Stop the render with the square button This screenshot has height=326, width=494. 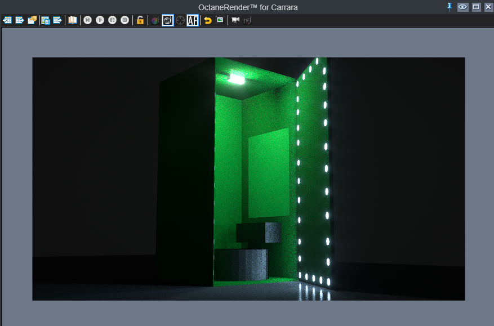coord(124,20)
